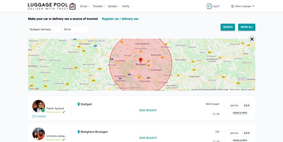The height and width of the screenshot is (142, 283).
Task: Expand the Sender menu
Action: [x=113, y=6]
